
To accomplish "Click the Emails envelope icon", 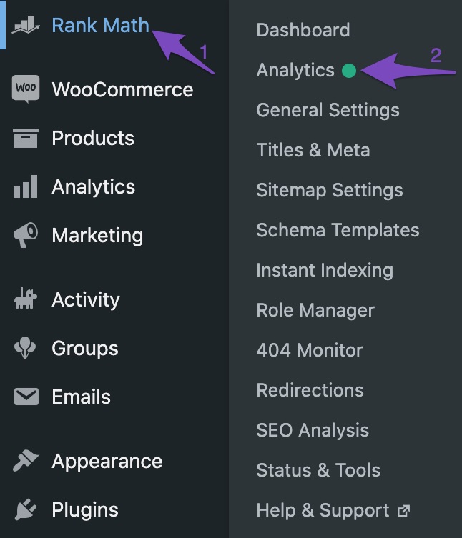I will (26, 397).
